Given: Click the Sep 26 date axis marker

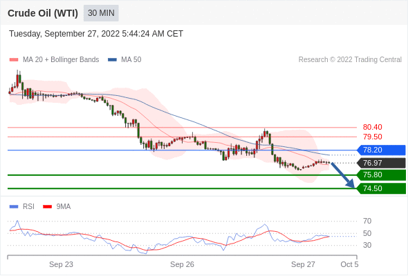Looking at the screenshot, I should pos(182,264).
